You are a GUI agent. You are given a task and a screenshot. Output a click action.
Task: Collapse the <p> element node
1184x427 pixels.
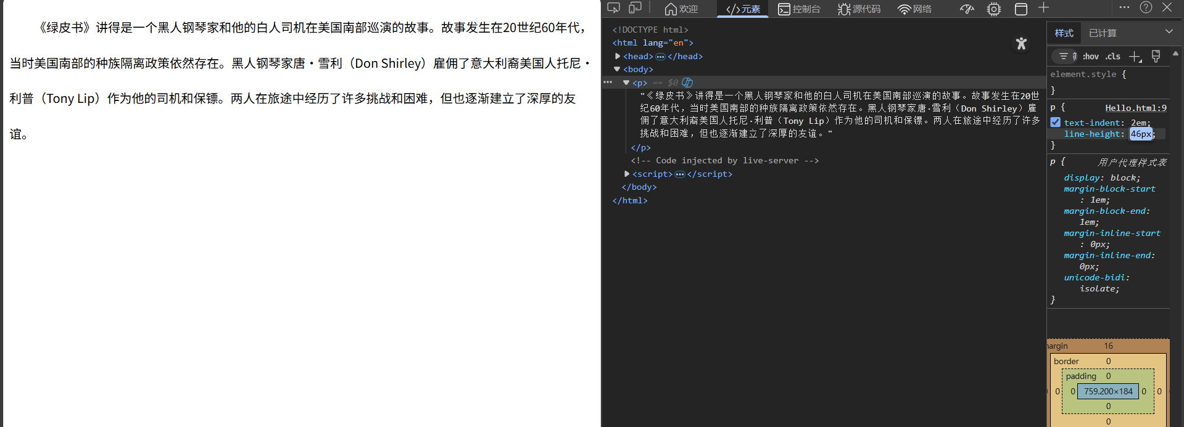tap(626, 83)
